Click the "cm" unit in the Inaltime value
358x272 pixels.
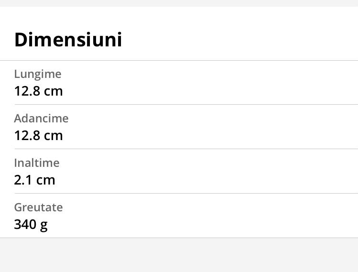pos(46,180)
